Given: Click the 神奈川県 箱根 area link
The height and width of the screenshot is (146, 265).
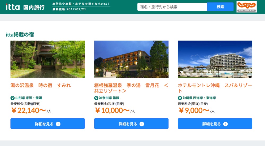Looking at the screenshot, I should [x=109, y=98].
